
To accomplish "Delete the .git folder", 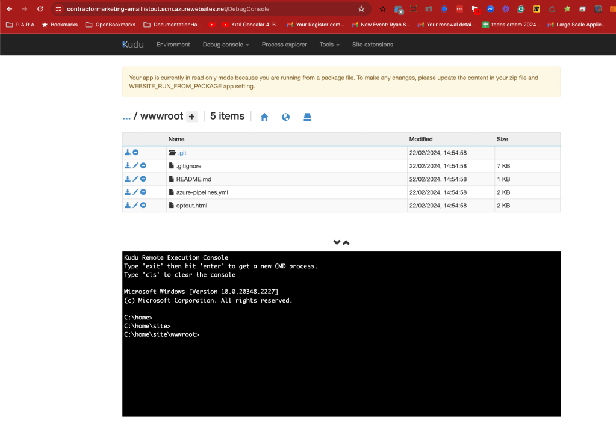I will coord(135,153).
